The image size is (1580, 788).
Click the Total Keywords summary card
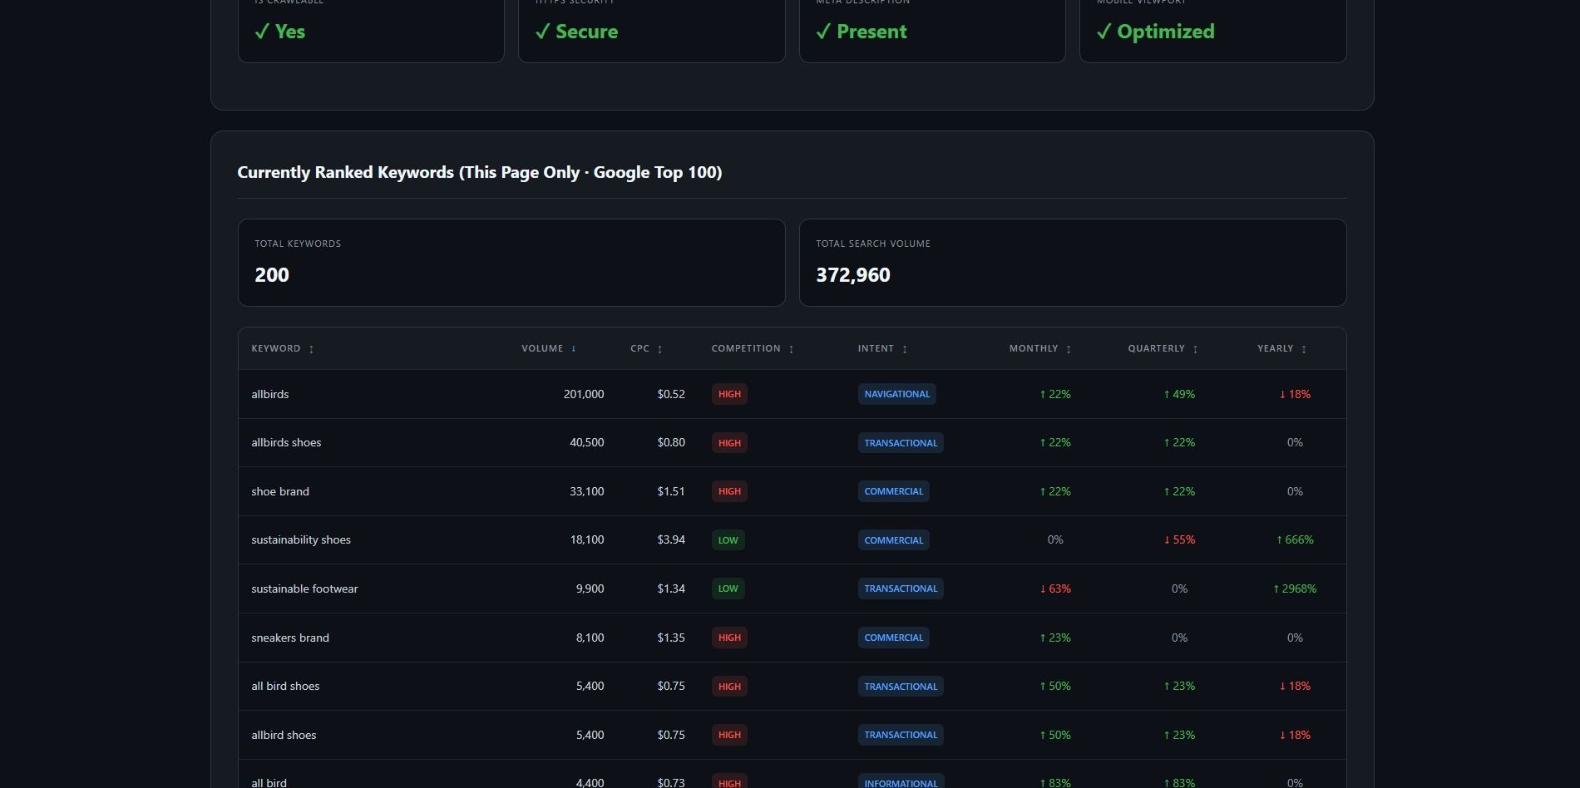tap(511, 263)
